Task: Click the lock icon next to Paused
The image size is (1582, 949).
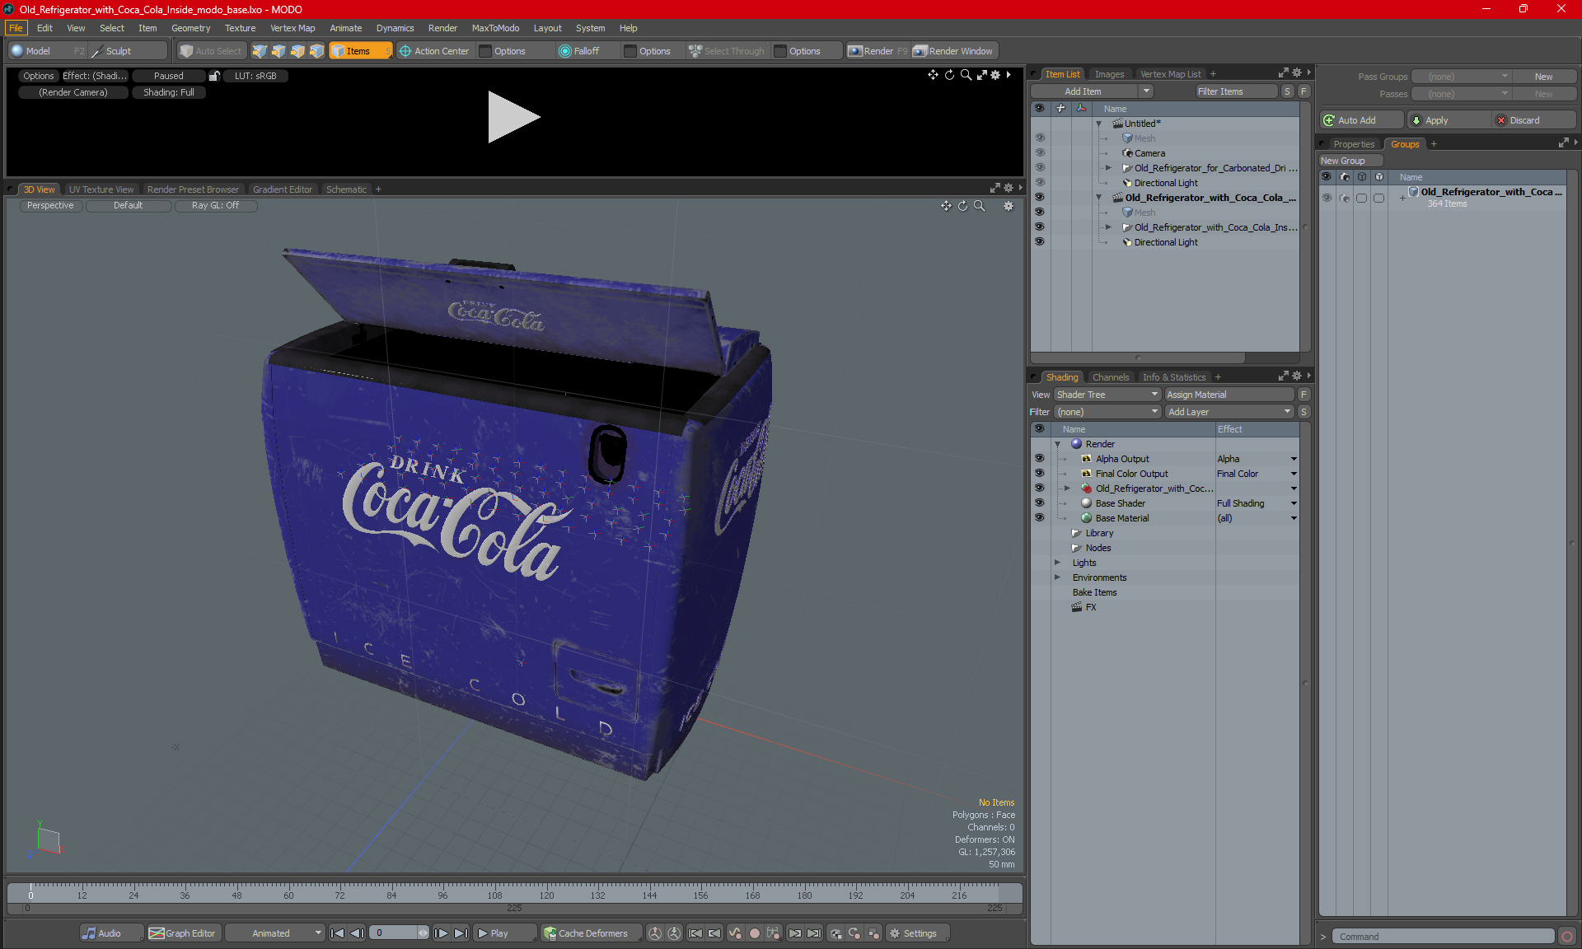Action: click(x=214, y=76)
